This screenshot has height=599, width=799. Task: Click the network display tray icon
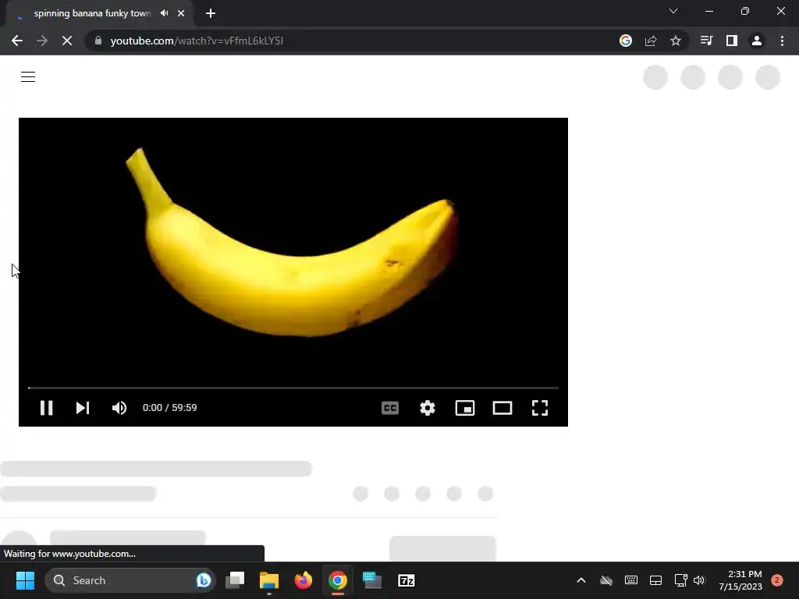pos(680,580)
